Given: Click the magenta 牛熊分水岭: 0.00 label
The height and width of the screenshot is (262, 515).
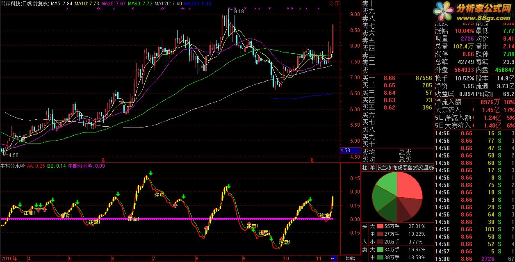Looking at the screenshot, I should click(x=87, y=166).
